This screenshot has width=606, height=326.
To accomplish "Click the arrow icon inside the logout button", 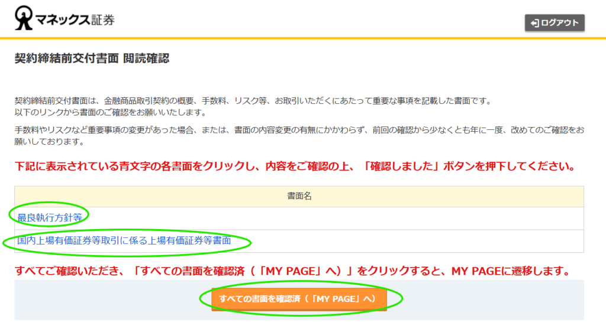I will (534, 23).
